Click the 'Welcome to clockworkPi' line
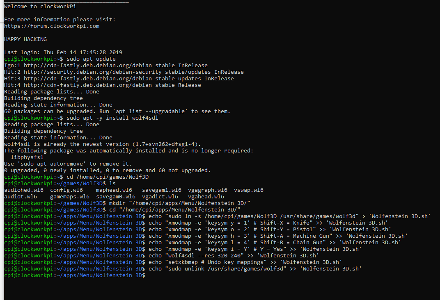 tap(40, 7)
